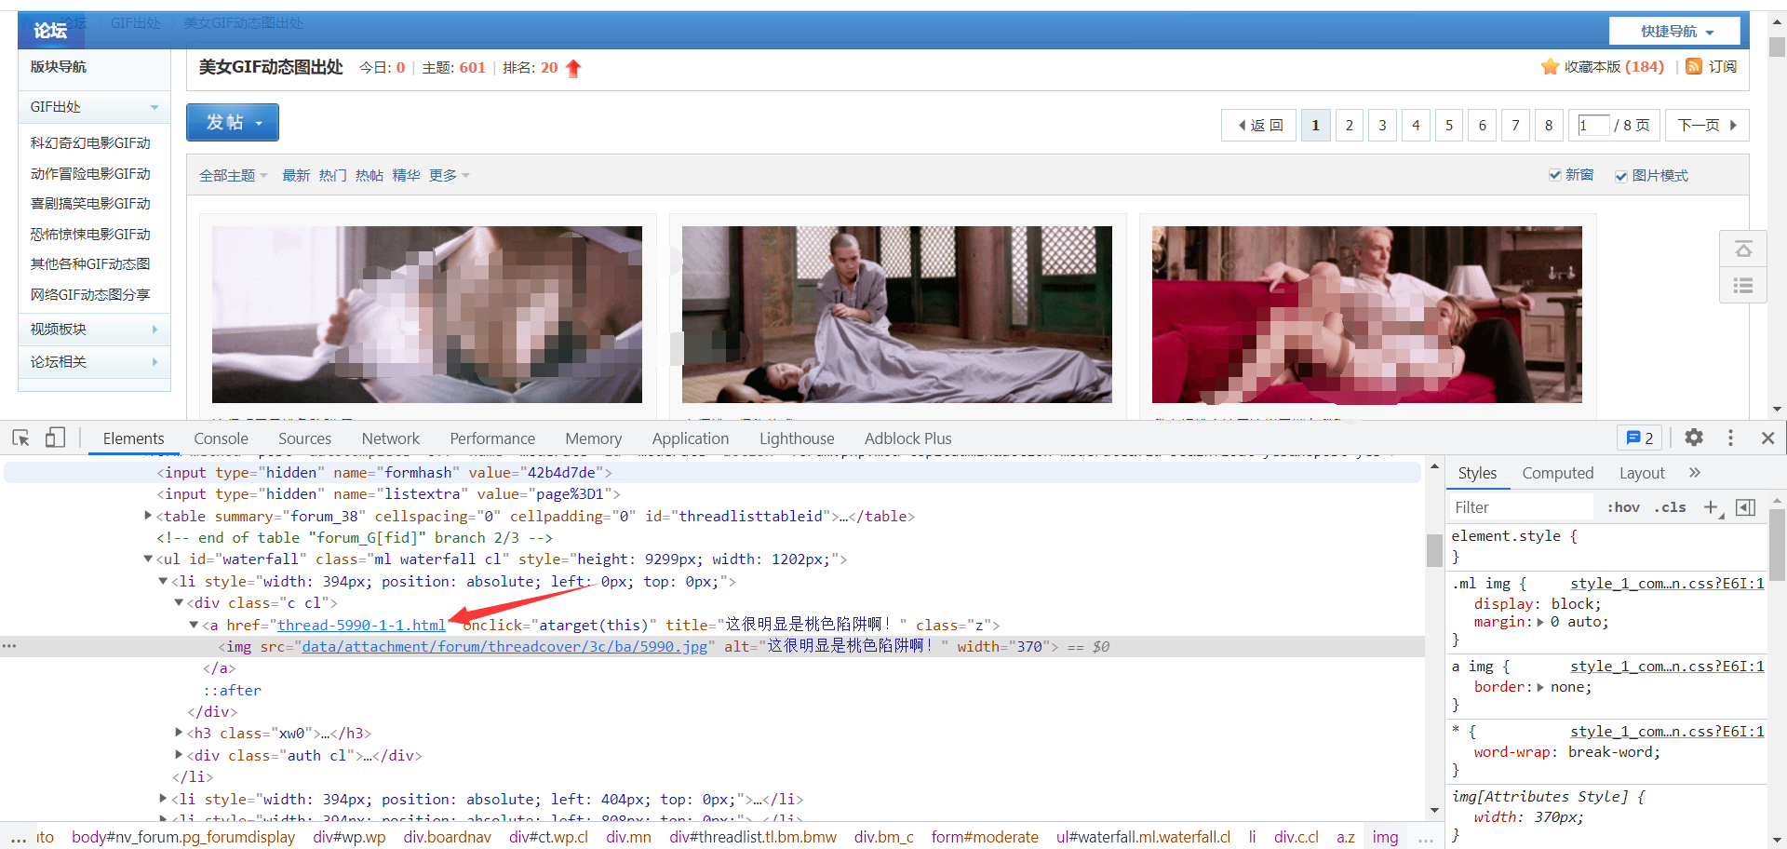This screenshot has width=1787, height=849.
Task: Open the 发帖 dropdown button
Action: [x=233, y=122]
